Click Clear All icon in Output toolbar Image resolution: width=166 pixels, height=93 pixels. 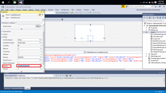point(67,75)
